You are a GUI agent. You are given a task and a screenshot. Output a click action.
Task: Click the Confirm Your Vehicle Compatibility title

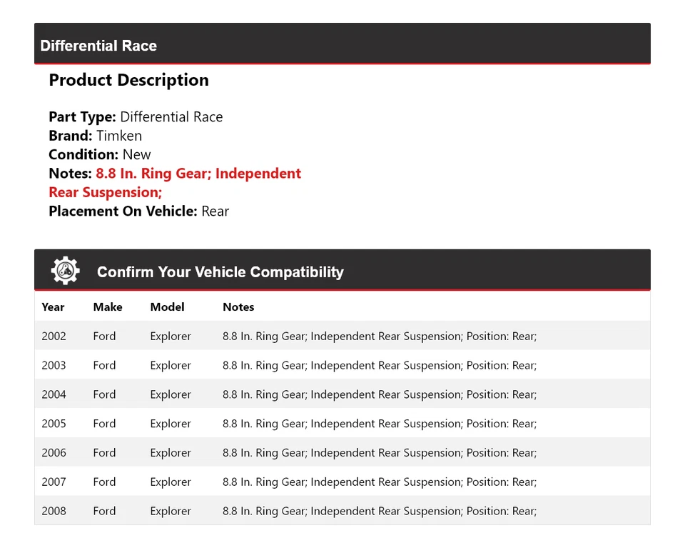(x=220, y=272)
